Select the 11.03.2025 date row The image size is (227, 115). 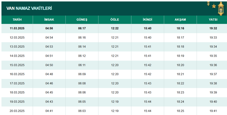point(114,28)
